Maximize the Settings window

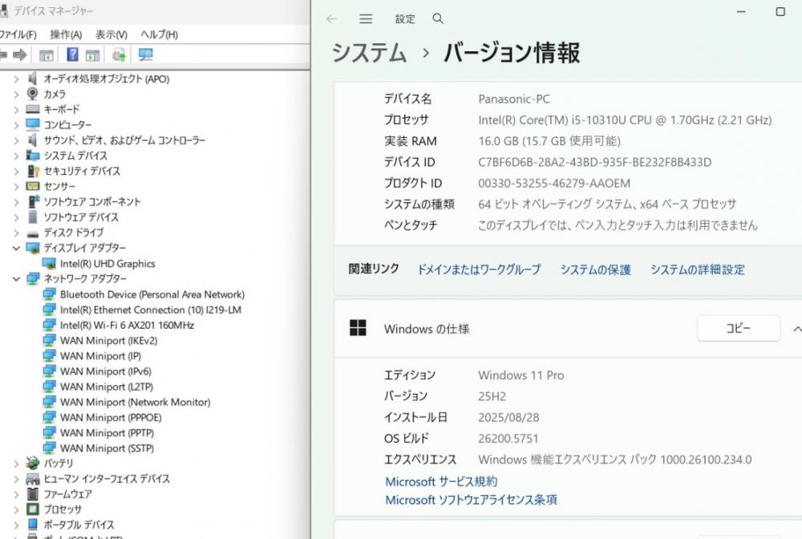780,11
